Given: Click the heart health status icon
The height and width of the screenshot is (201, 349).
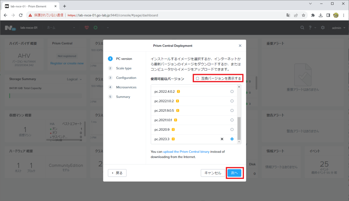Looking at the screenshot, I should coord(87,28).
